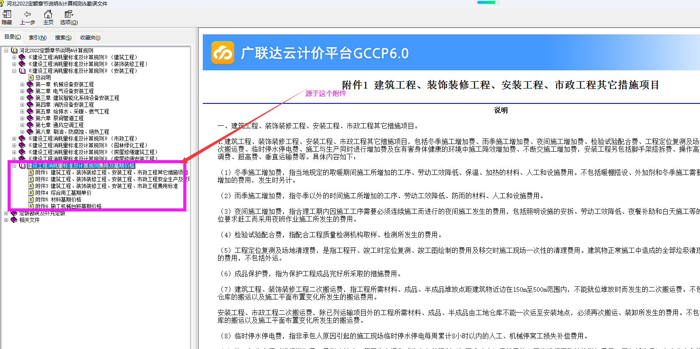Click the page icon beside 附件5 材料基期价格

point(31,199)
